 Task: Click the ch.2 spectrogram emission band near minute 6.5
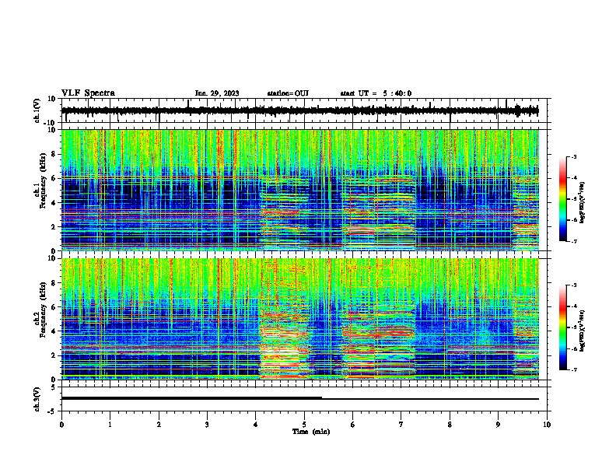378,340
